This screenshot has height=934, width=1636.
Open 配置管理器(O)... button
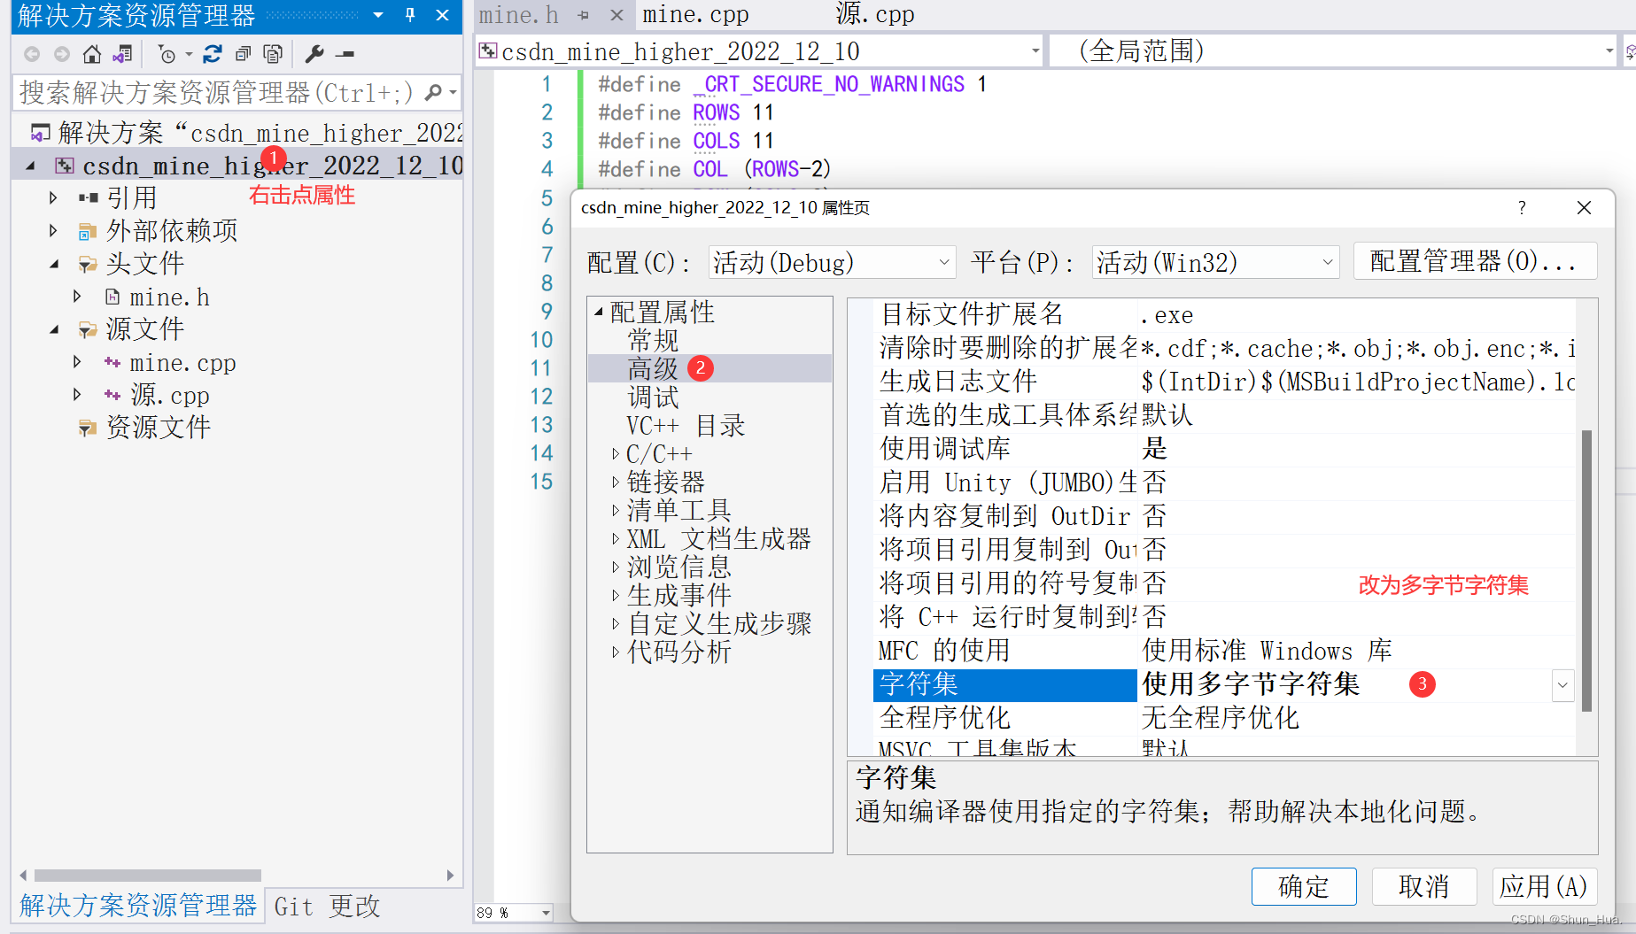click(x=1475, y=262)
